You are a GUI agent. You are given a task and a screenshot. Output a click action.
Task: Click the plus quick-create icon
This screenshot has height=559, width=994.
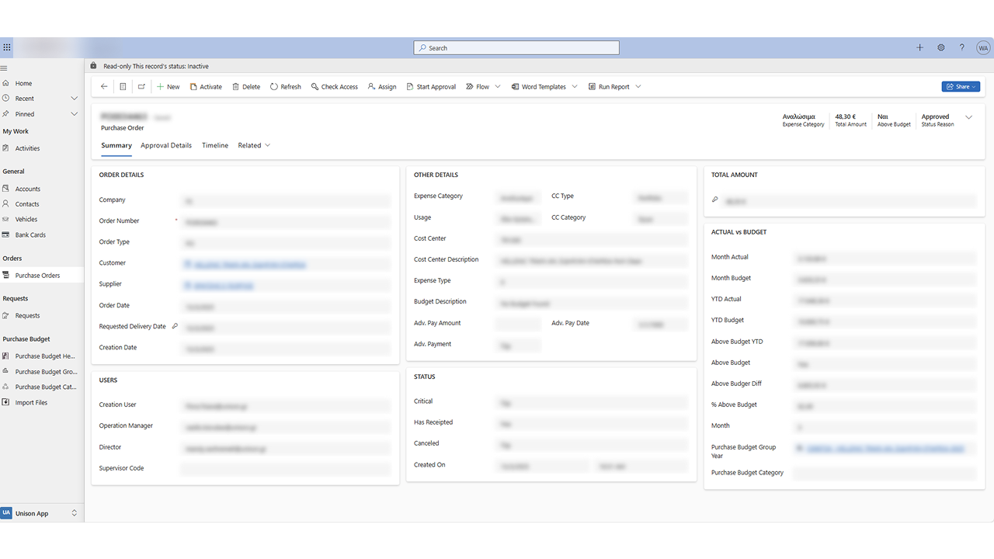click(x=919, y=47)
